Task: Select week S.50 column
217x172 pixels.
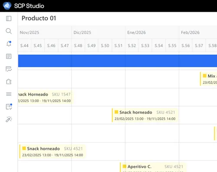Action: (105, 45)
